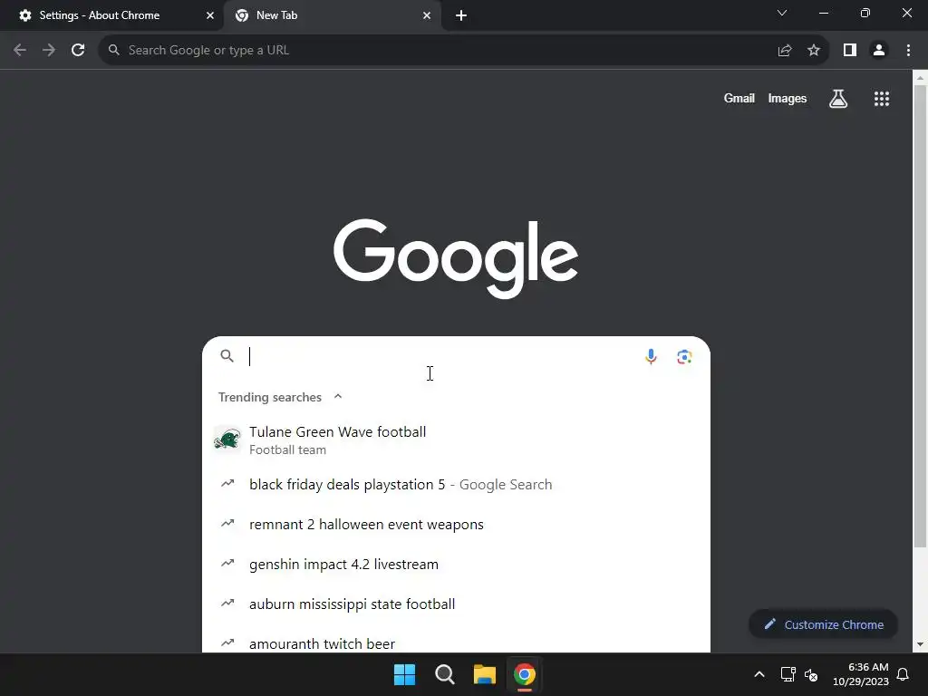Close the New Tab tab

coord(427,15)
